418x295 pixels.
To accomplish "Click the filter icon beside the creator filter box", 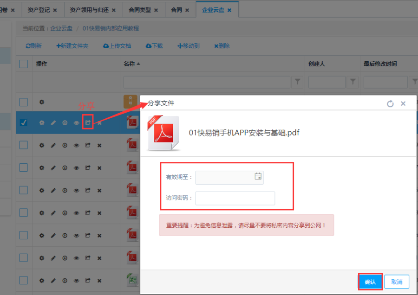I will pos(353,82).
